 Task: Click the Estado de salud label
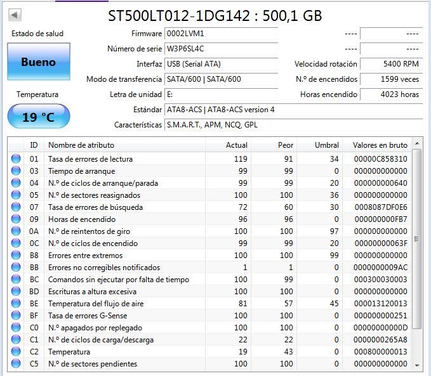click(37, 34)
